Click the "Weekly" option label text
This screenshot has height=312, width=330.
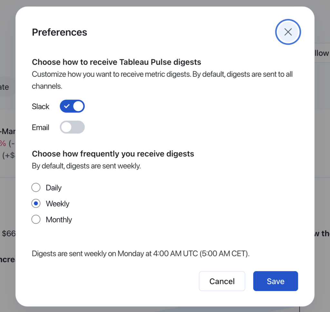(57, 204)
